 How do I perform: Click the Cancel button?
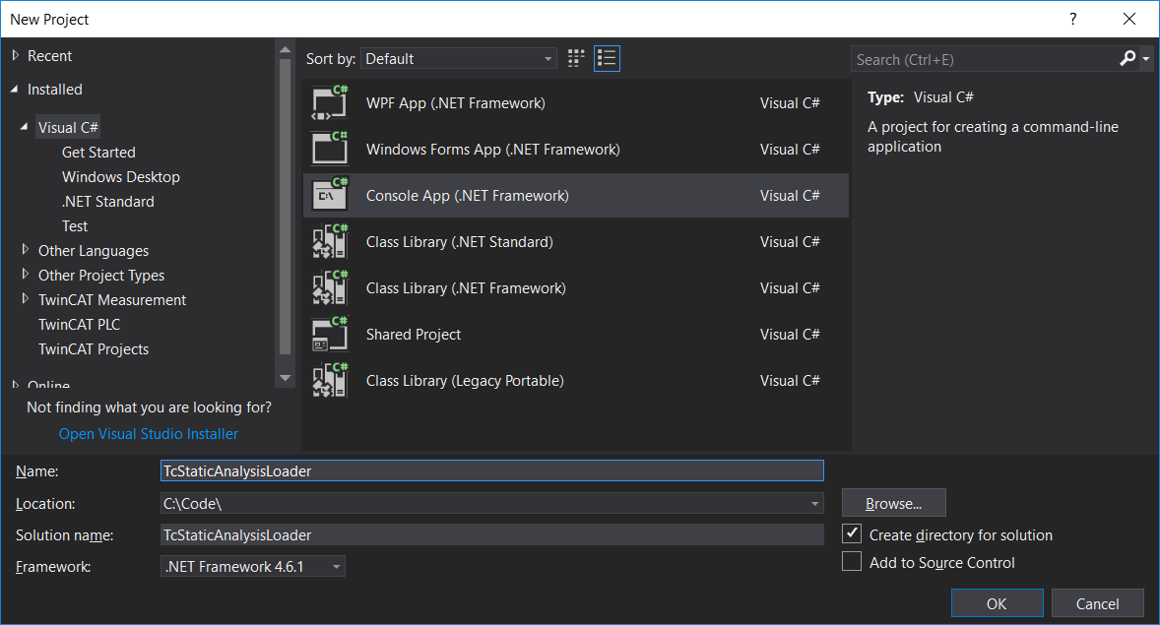point(1097,603)
